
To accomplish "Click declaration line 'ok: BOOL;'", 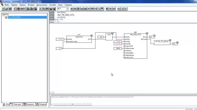I will point(62,17).
